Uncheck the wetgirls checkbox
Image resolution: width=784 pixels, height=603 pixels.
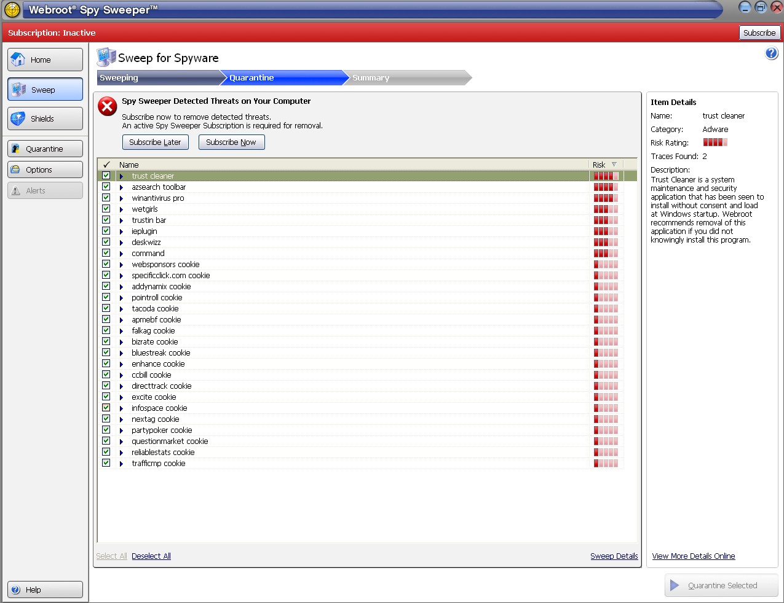click(106, 209)
